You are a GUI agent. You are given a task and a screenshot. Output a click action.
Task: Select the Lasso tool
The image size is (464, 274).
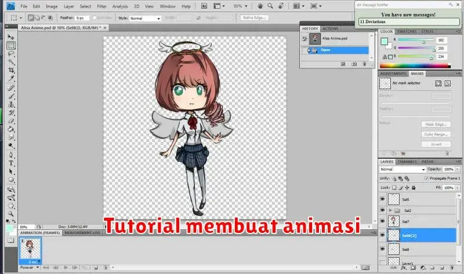pos(11,54)
